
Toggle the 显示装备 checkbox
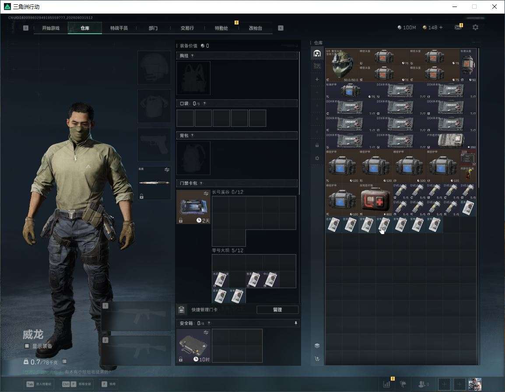(27, 346)
